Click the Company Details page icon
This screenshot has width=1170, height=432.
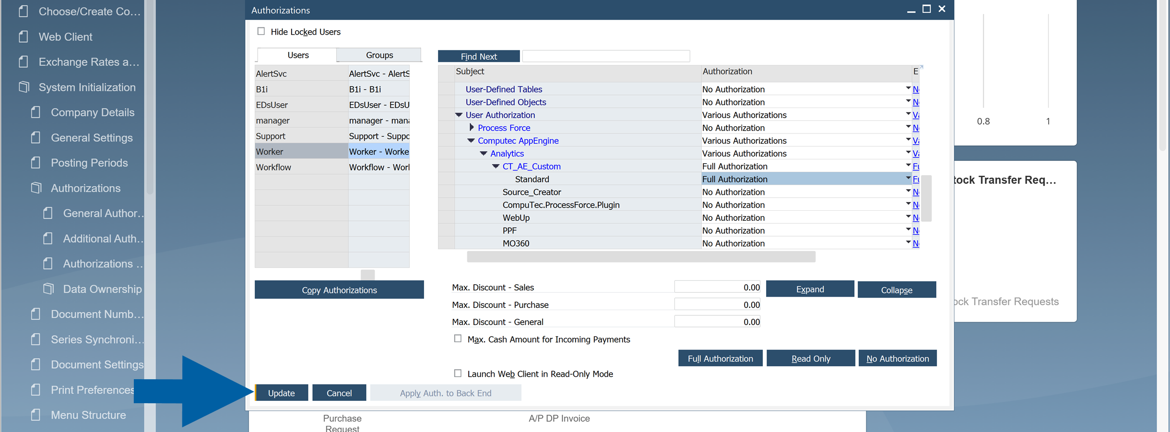click(x=35, y=112)
